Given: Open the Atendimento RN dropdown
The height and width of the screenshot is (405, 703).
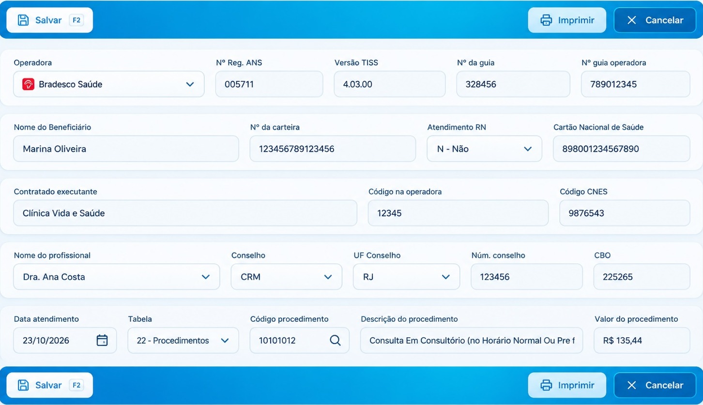Looking at the screenshot, I should (x=484, y=149).
